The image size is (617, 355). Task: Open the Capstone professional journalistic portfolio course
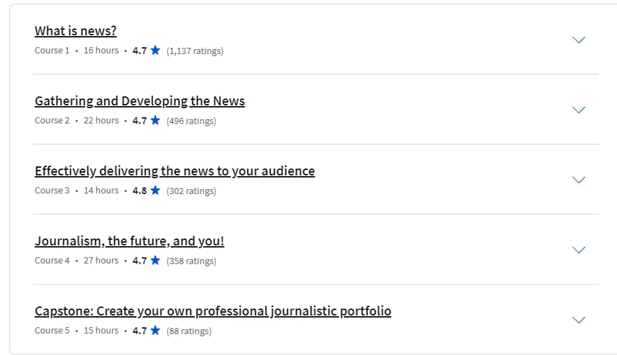point(213,311)
